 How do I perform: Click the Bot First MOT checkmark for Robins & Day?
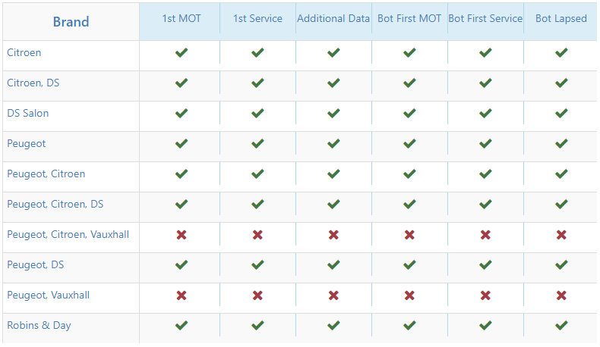(409, 325)
